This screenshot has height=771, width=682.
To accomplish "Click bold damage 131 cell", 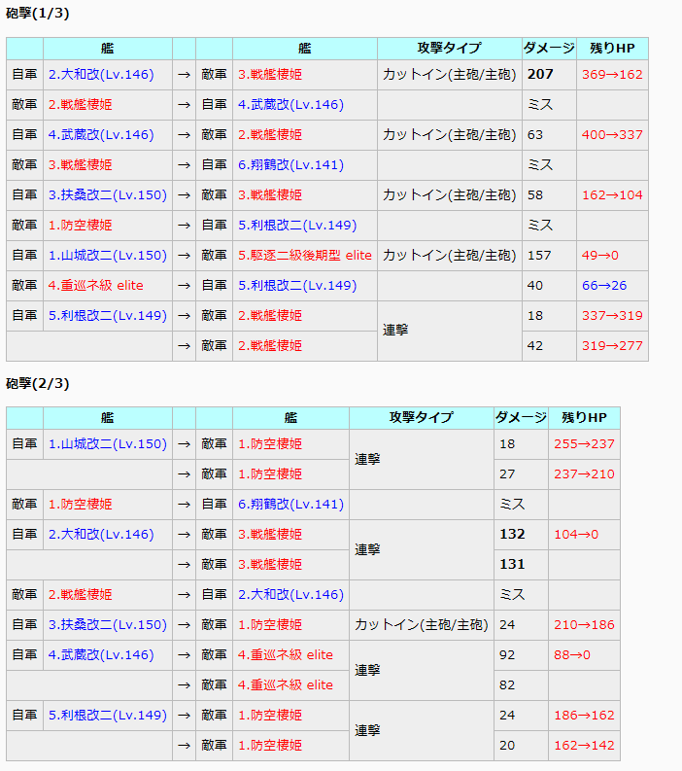I will (521, 565).
